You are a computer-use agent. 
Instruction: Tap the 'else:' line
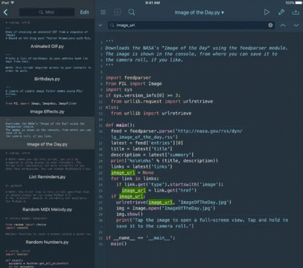(x=112, y=107)
